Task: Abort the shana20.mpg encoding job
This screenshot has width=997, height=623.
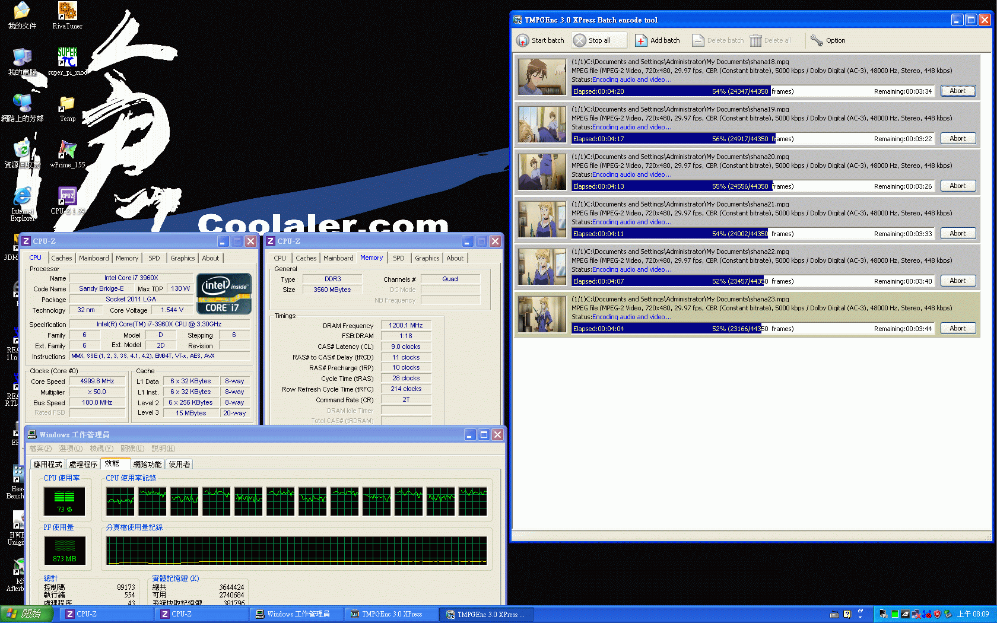Action: (958, 186)
